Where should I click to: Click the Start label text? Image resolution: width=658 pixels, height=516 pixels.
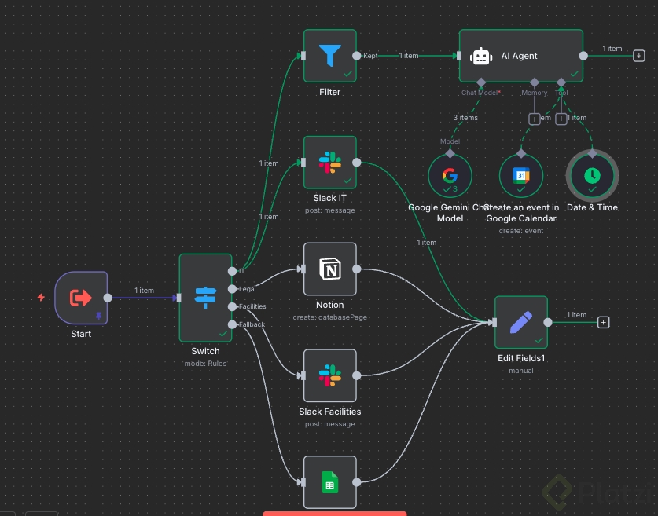pos(81,334)
